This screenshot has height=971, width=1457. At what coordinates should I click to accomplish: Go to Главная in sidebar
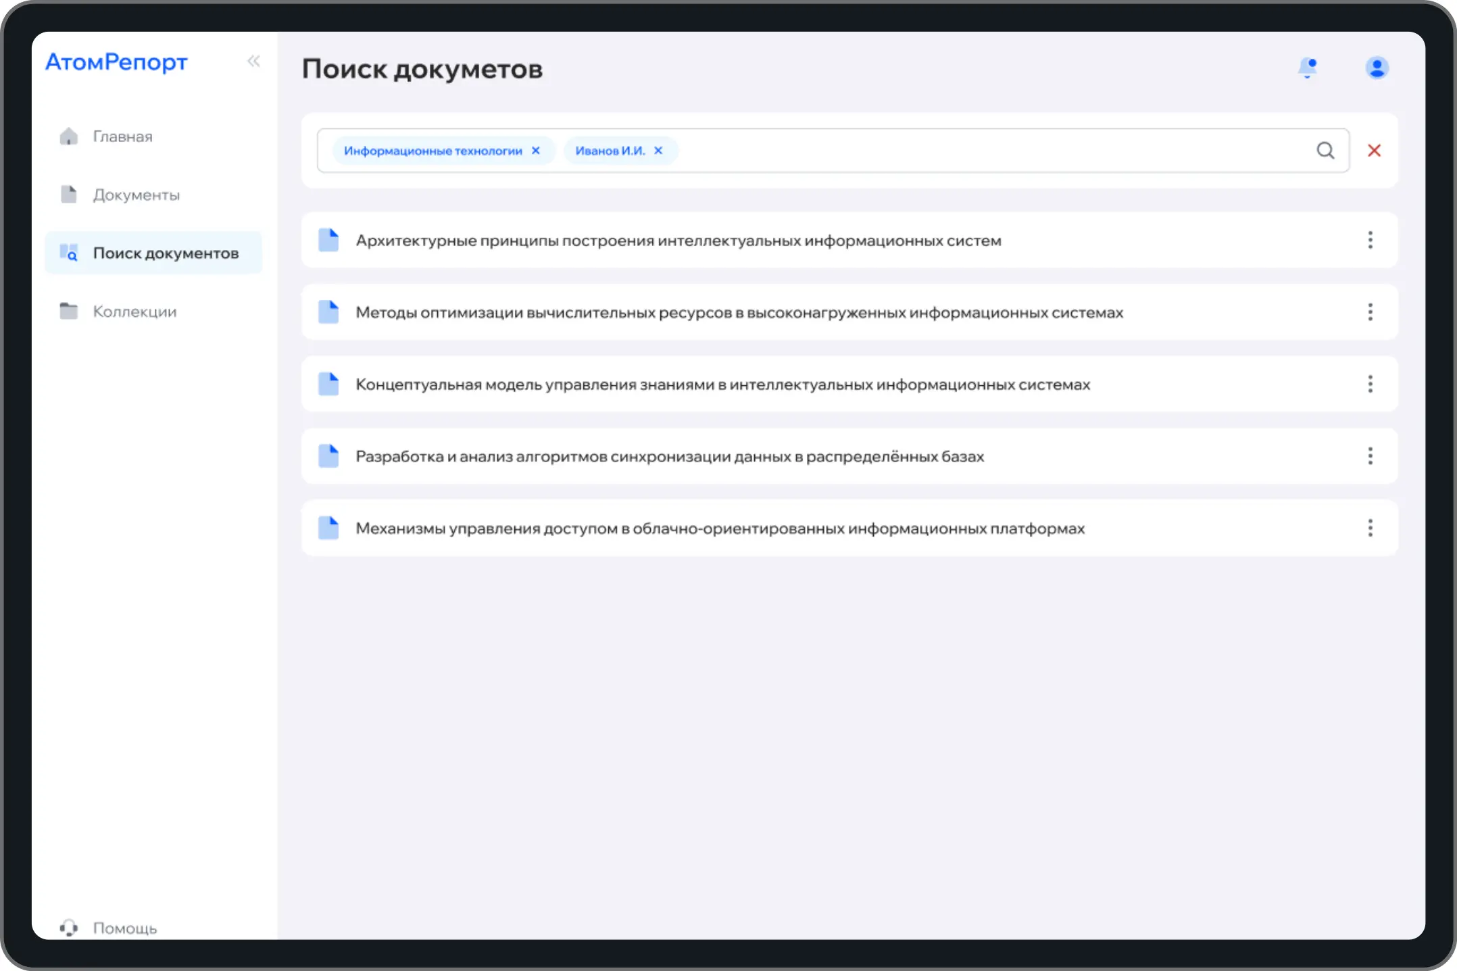122,136
